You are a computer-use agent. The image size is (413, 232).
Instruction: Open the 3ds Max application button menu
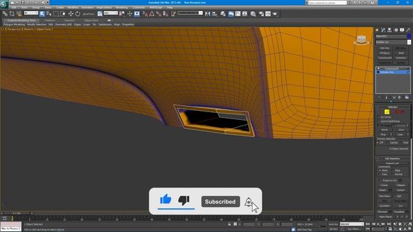click(x=5, y=4)
